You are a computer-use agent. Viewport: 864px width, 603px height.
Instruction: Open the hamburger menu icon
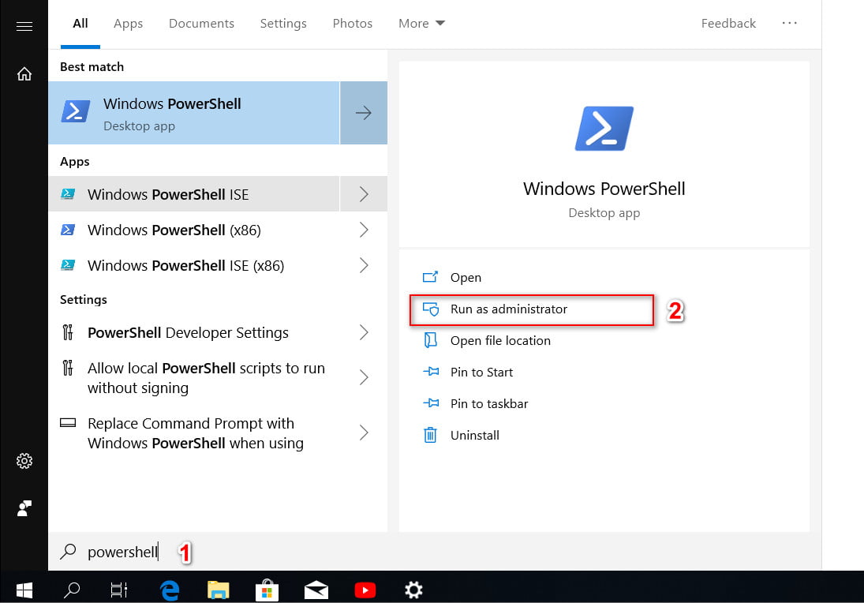click(x=24, y=27)
